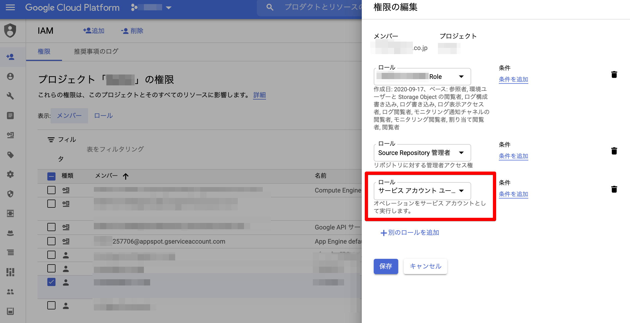Open the Source Repository 管理者 role dropdown
630x323 pixels.
[422, 153]
